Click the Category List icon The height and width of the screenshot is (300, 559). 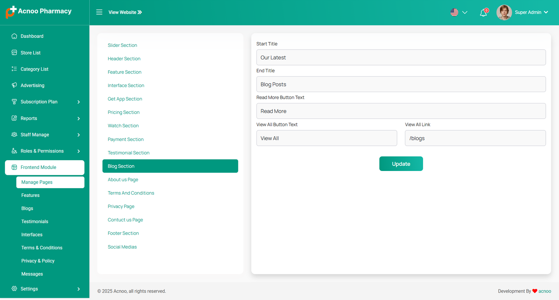14,69
